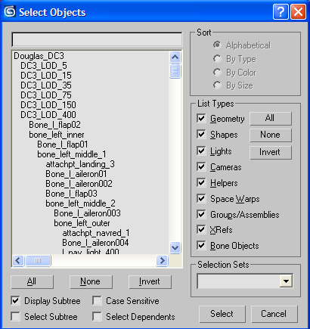Click the Select button
Viewport: 310px width, 329px height.
[222, 314]
